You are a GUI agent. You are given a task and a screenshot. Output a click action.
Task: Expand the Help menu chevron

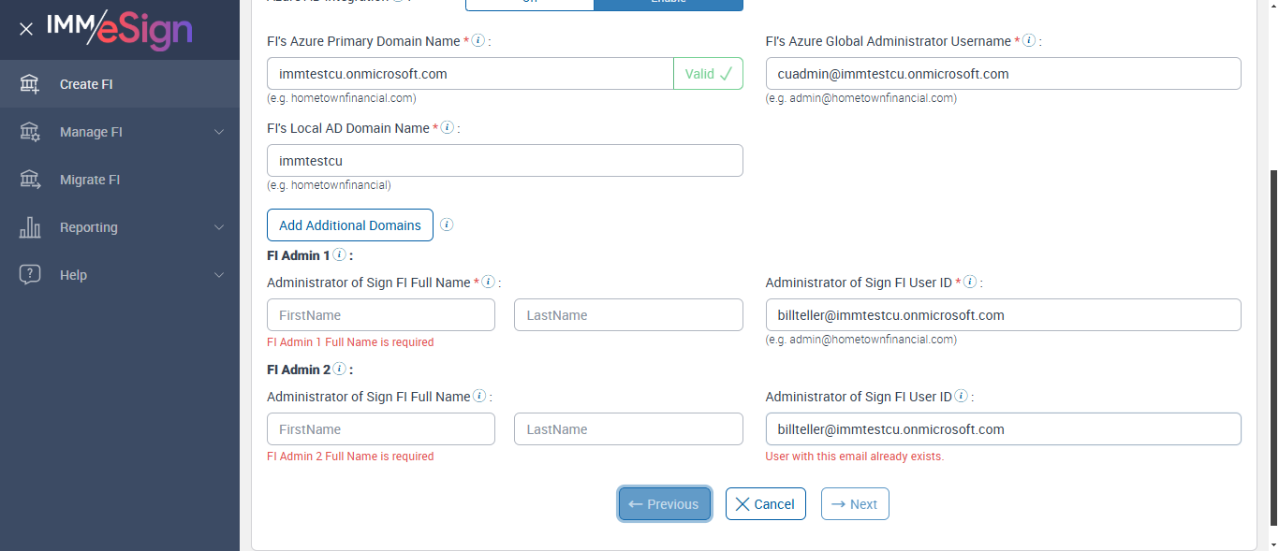219,275
